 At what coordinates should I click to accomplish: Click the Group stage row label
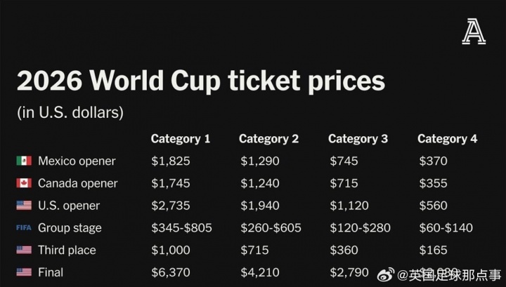click(70, 228)
